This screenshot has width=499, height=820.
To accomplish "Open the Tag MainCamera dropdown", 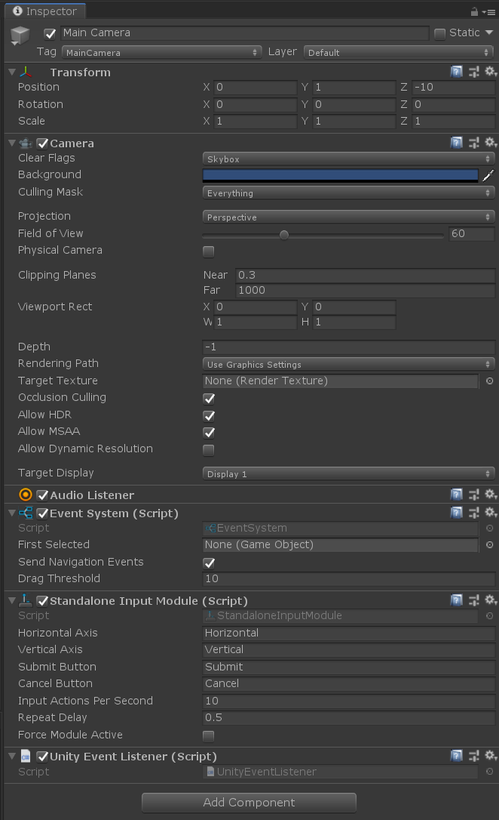I will (x=161, y=52).
